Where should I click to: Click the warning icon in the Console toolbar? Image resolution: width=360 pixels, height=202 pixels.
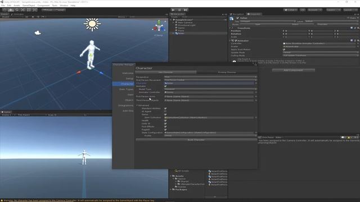click(349, 137)
